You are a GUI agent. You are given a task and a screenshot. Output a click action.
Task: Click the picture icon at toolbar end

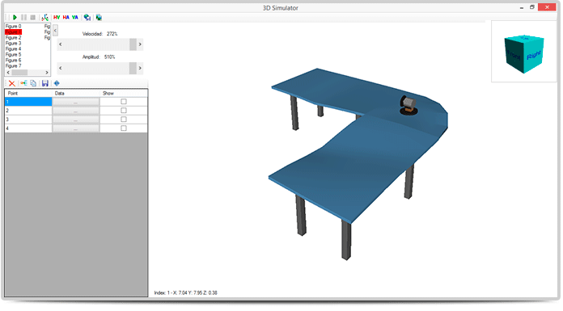pos(99,17)
